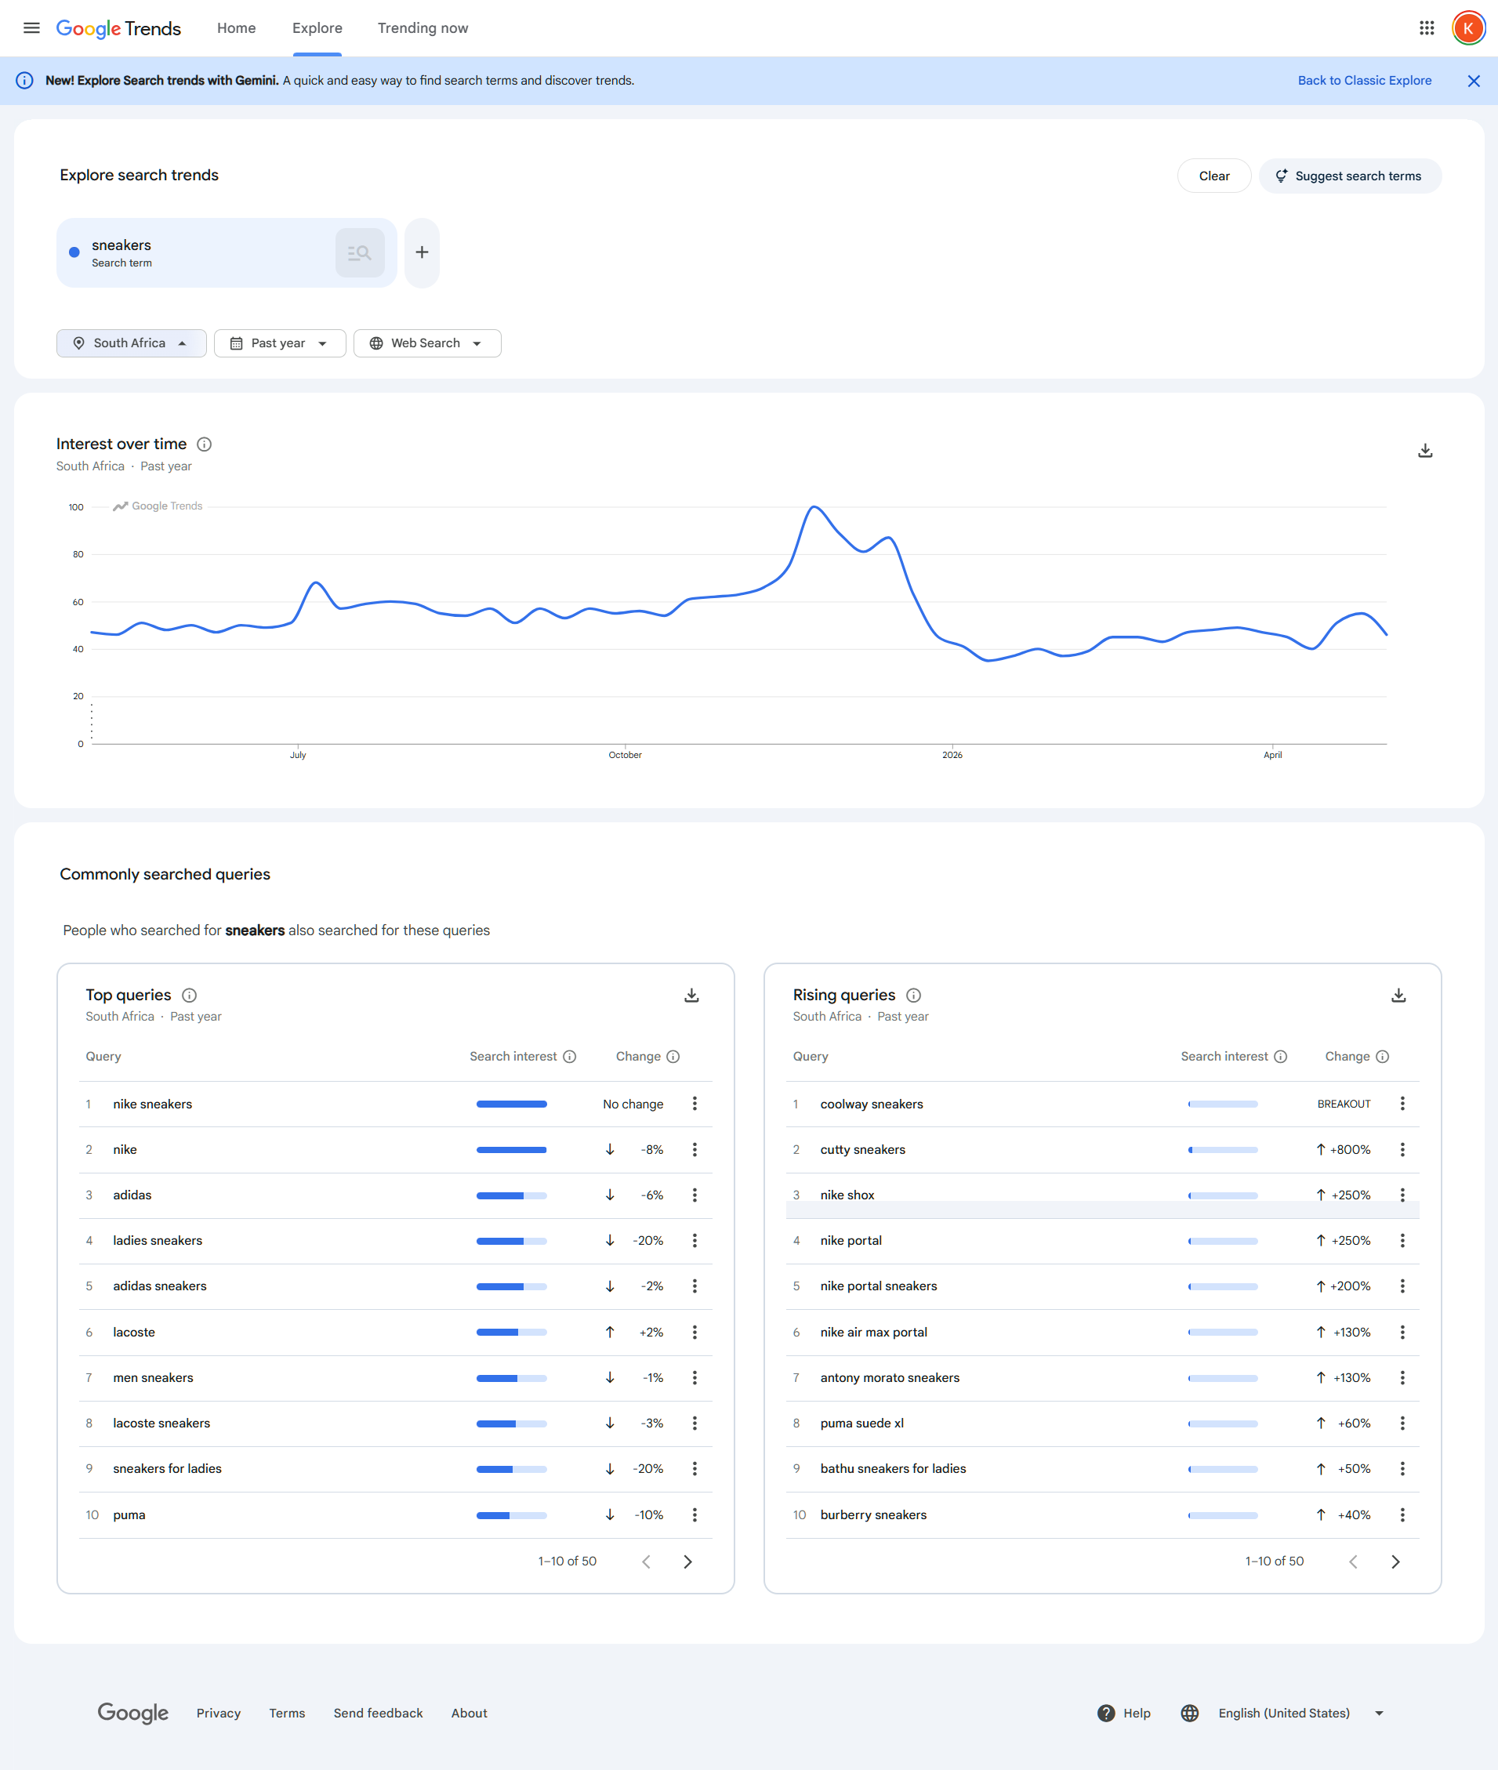Open more options for nike sneakers row
Screen dimensions: 1498x1770
(x=694, y=1103)
